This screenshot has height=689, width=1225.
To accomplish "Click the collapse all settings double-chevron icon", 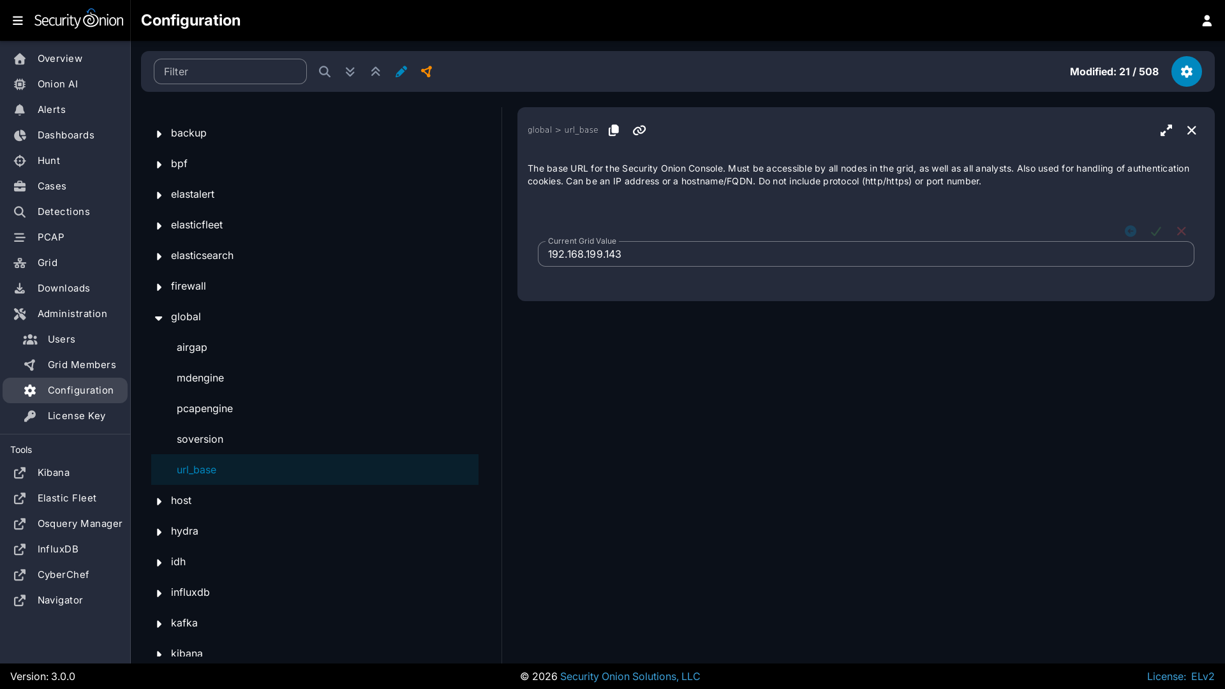I will pyautogui.click(x=375, y=71).
